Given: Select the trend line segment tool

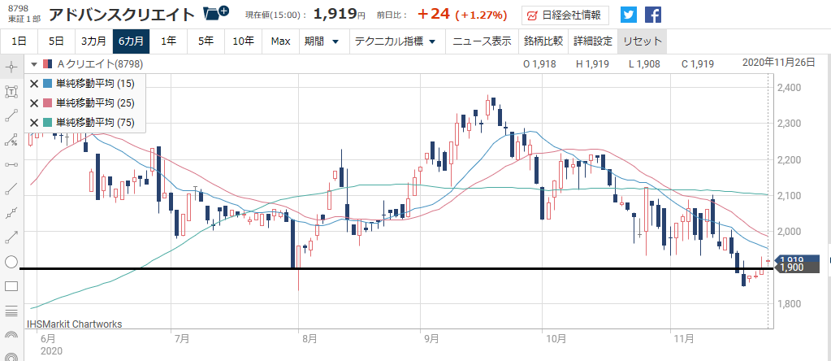Looking at the screenshot, I should (11, 115).
